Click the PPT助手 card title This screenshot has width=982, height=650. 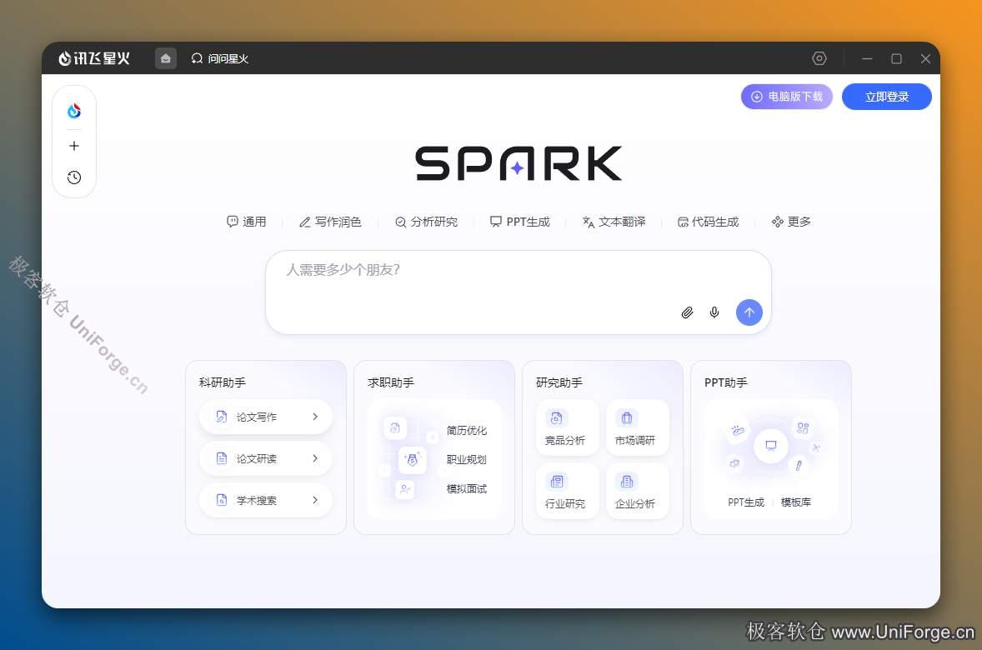[x=726, y=382]
